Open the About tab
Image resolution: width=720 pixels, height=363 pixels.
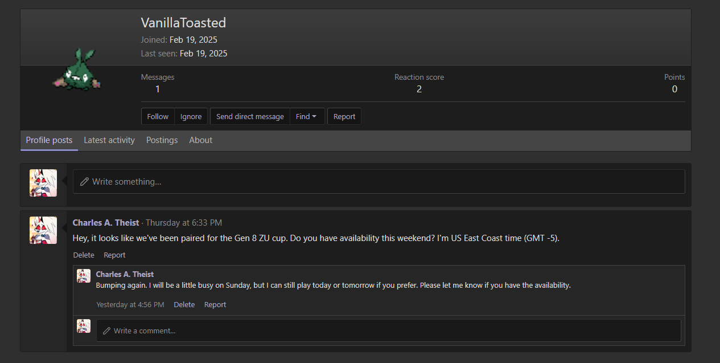[x=200, y=140]
